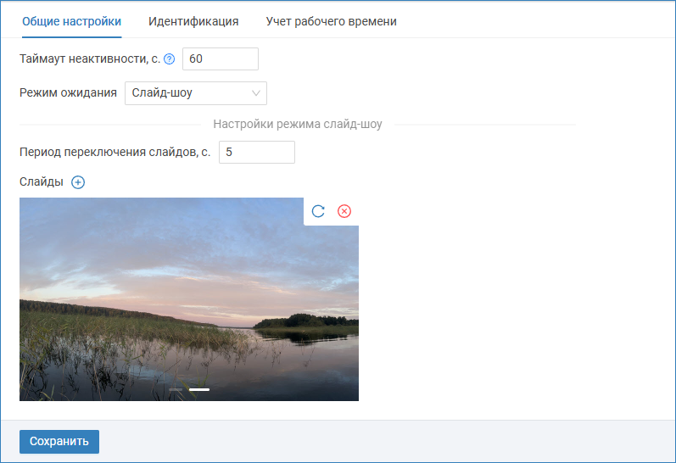Click the Режим ожидания label
The height and width of the screenshot is (463, 676).
click(x=68, y=93)
